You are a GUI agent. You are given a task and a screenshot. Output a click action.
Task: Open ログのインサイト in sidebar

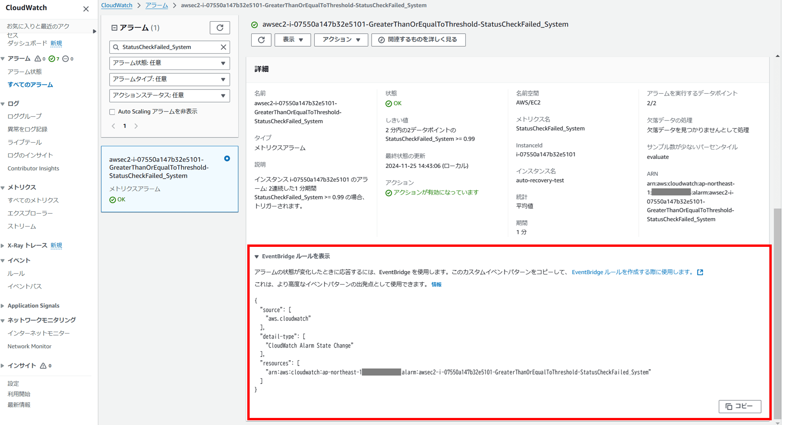point(30,155)
